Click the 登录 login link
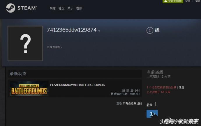 [188, 1]
